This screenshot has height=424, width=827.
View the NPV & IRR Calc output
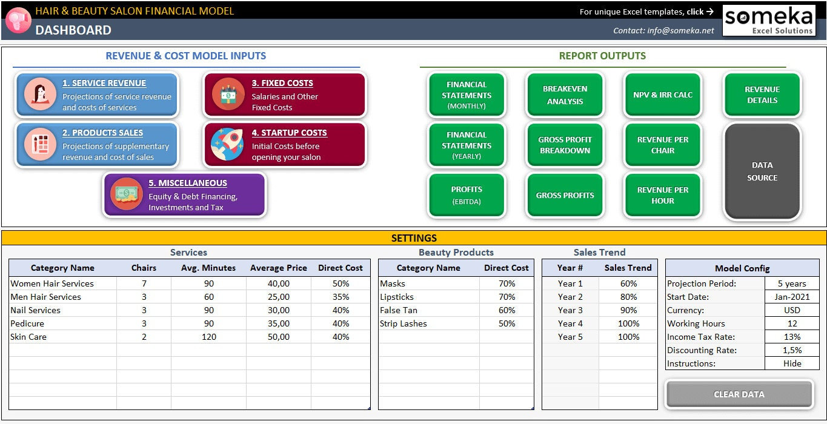click(x=662, y=94)
